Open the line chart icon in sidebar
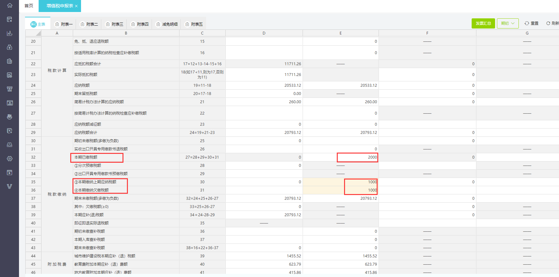 (x=9, y=33)
